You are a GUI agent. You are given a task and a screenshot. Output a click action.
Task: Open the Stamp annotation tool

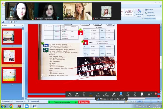point(98,94)
